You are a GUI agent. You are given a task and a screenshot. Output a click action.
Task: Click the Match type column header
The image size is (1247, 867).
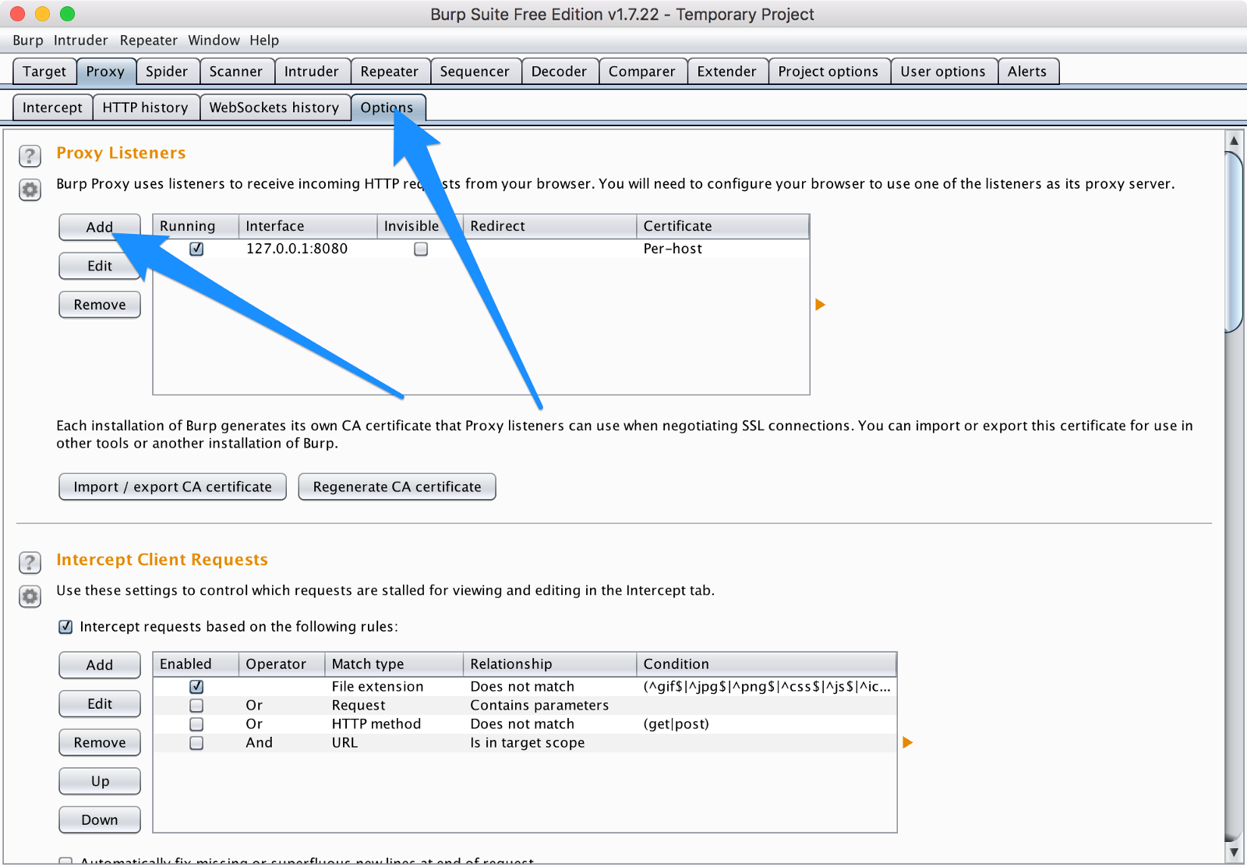394,664
